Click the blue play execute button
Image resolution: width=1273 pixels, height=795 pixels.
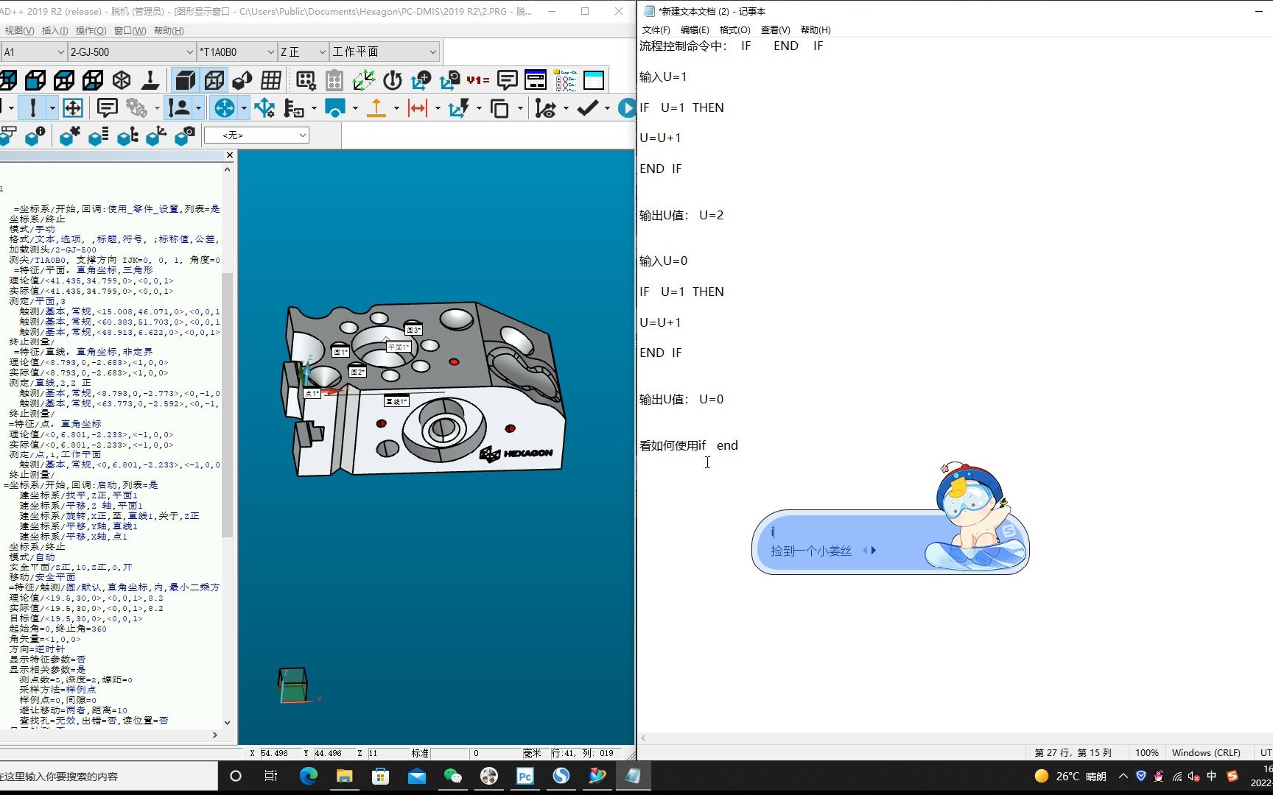tap(627, 107)
